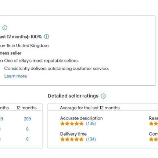Select the 12 months column header
Viewport: 158px width, 158px height.
coord(26,108)
